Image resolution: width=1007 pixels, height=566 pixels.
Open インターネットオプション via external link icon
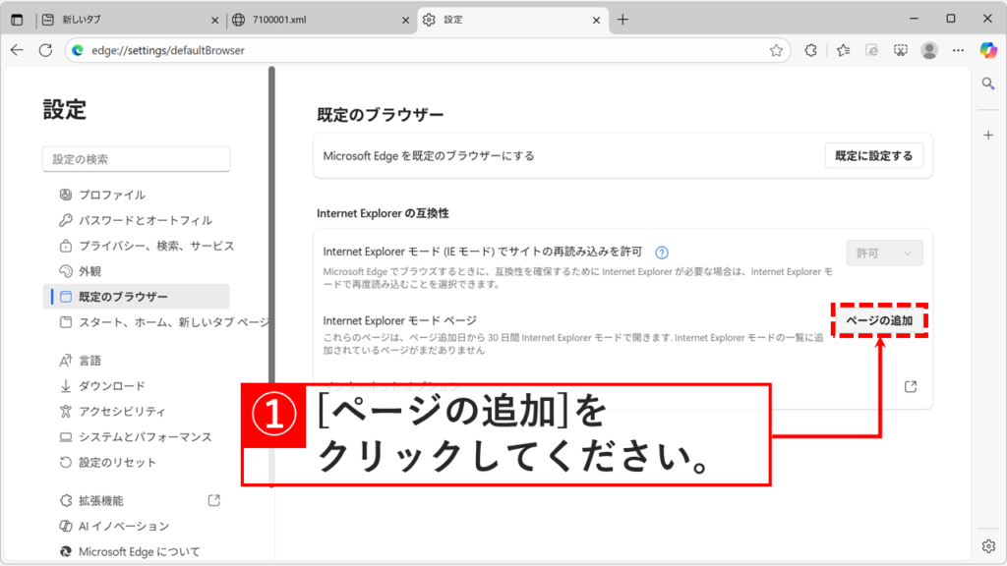click(910, 387)
